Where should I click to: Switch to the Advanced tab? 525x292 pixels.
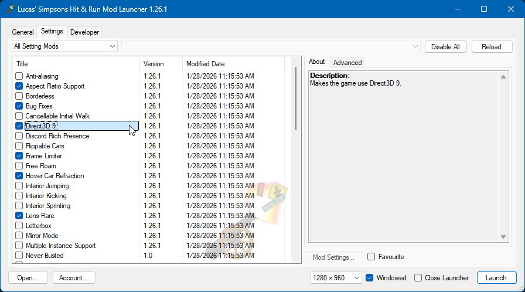point(347,63)
